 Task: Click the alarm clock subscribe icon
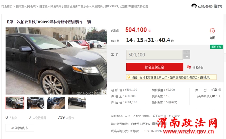click(212, 31)
